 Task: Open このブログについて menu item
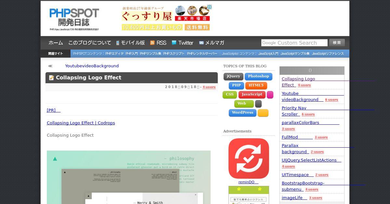pos(90,43)
